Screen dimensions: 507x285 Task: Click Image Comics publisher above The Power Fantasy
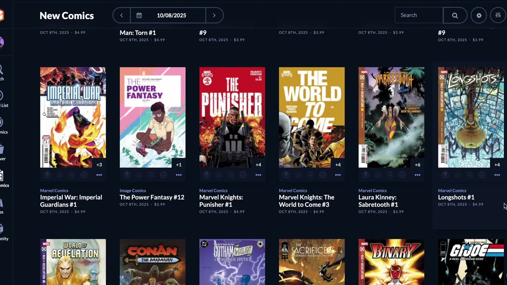coord(133,190)
